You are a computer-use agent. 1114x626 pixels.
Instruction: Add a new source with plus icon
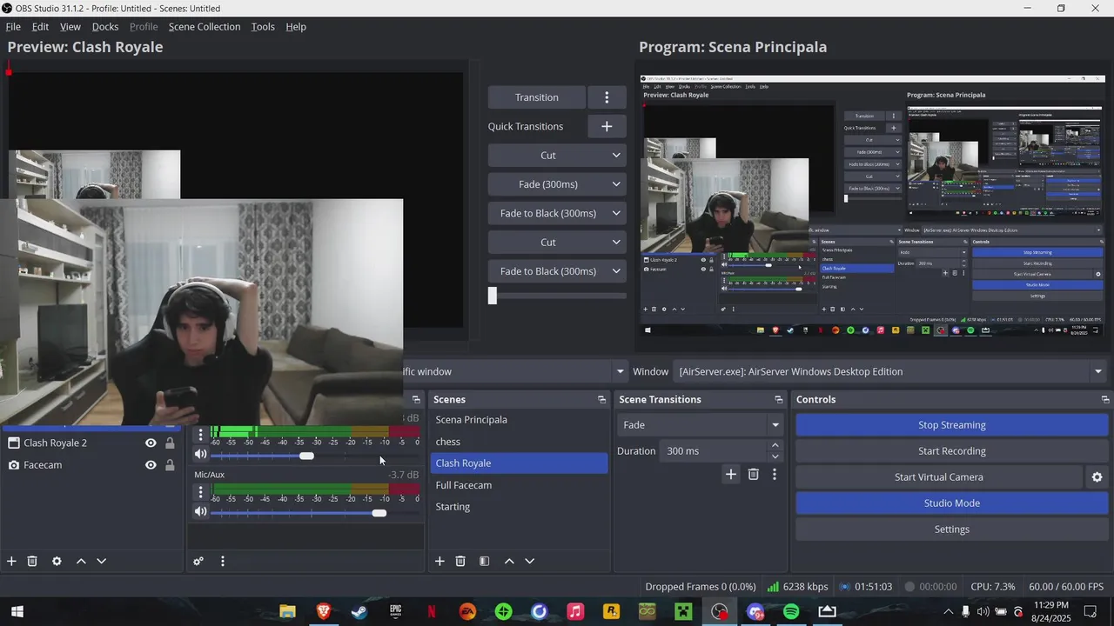[x=11, y=561]
